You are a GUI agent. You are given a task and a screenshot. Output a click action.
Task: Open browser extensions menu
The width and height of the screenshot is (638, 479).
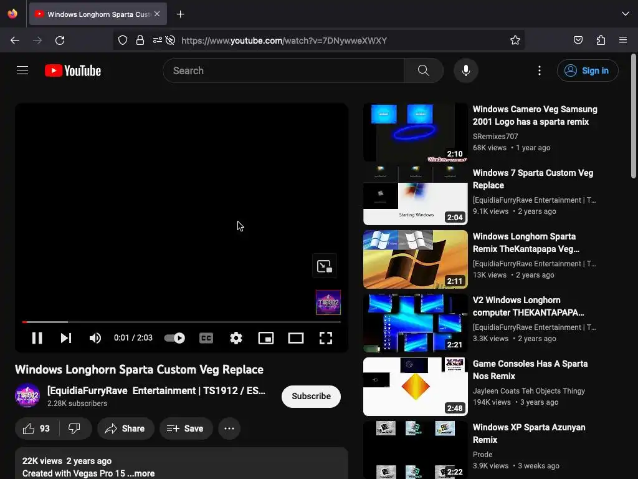601,40
